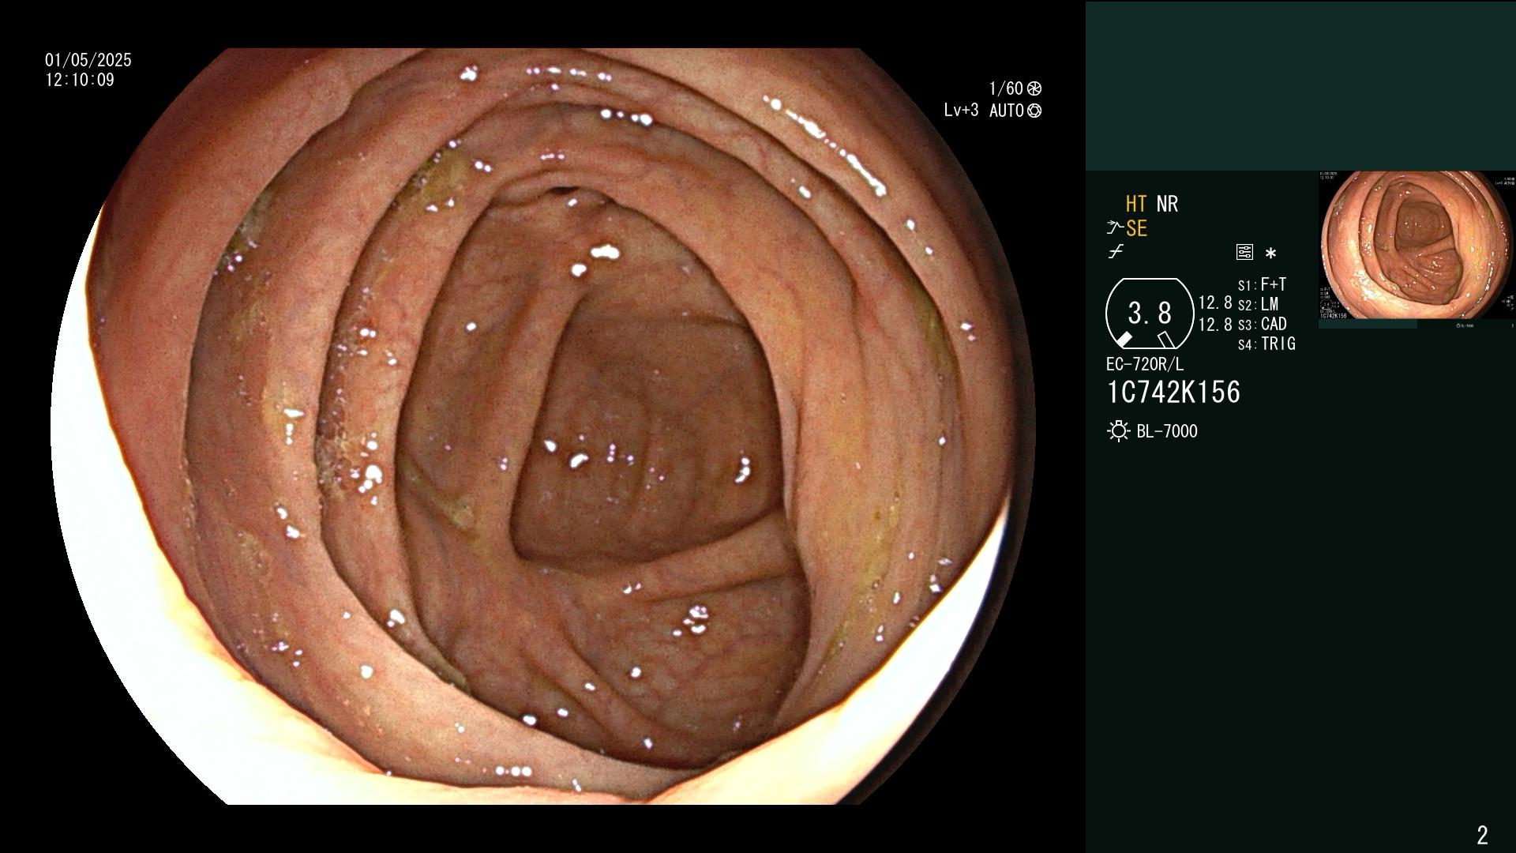This screenshot has width=1516, height=853.
Task: Click the asterisk indicator
Action: pyautogui.click(x=1270, y=254)
